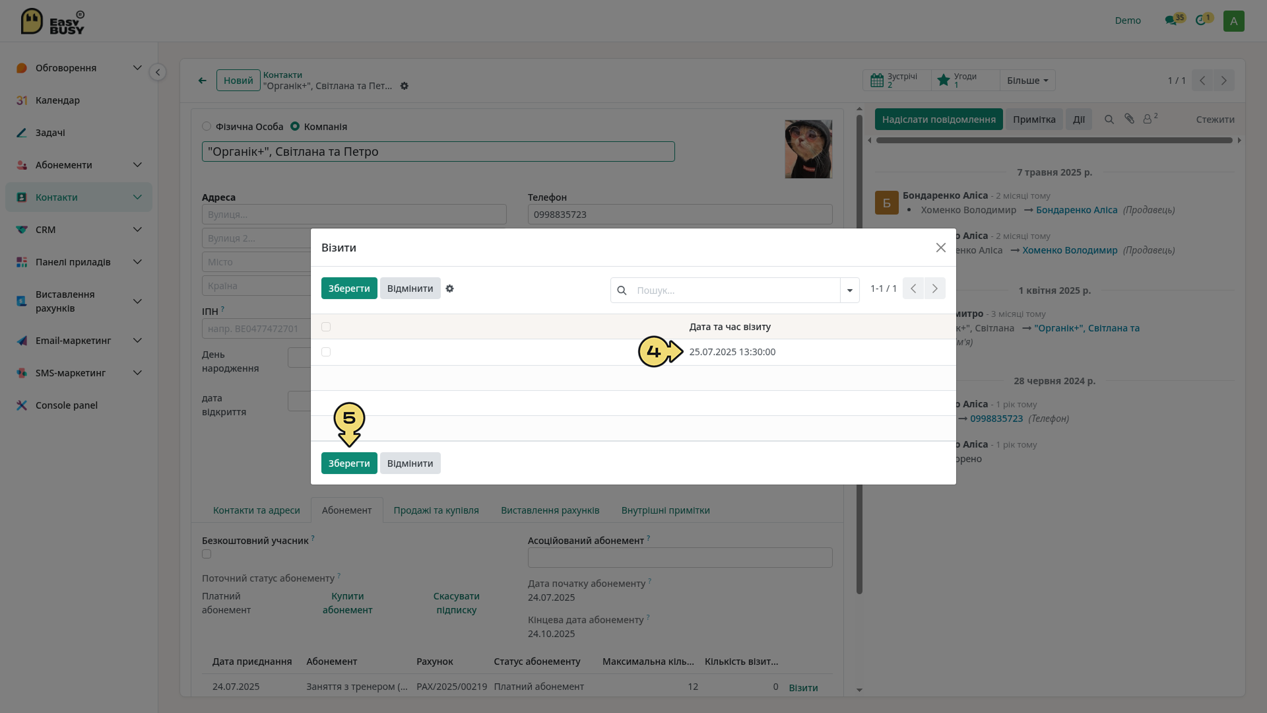Expand the Виставлення рахунків sidebar section
This screenshot has height=713, width=1267.
point(137,301)
